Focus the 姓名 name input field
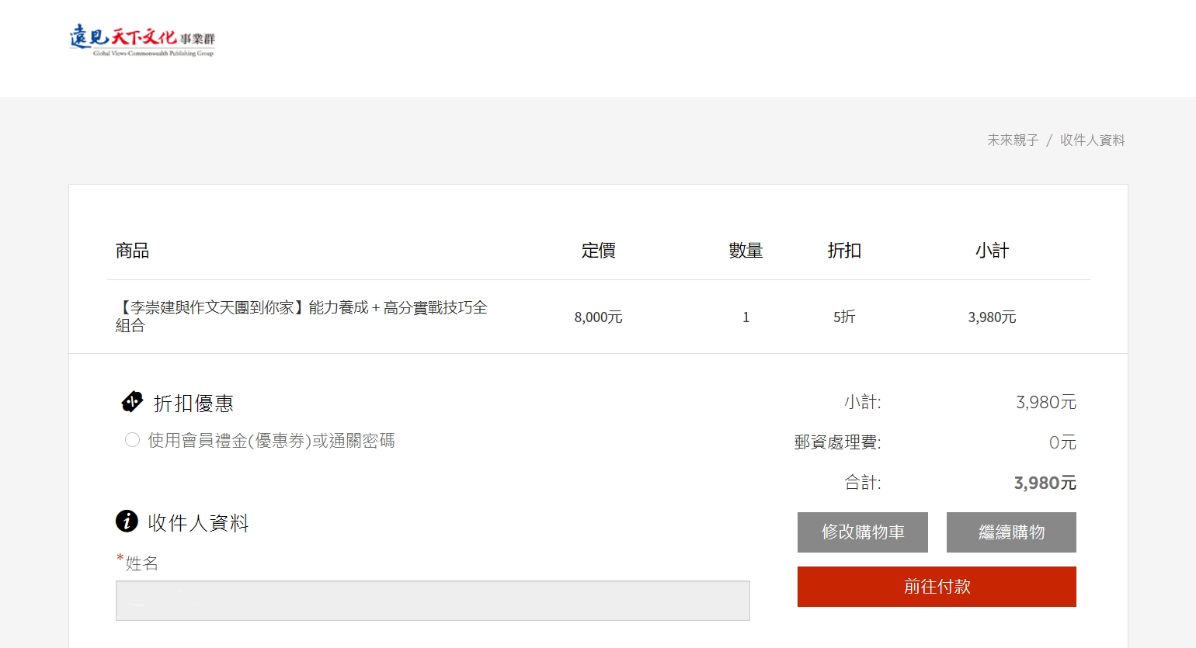 (433, 601)
